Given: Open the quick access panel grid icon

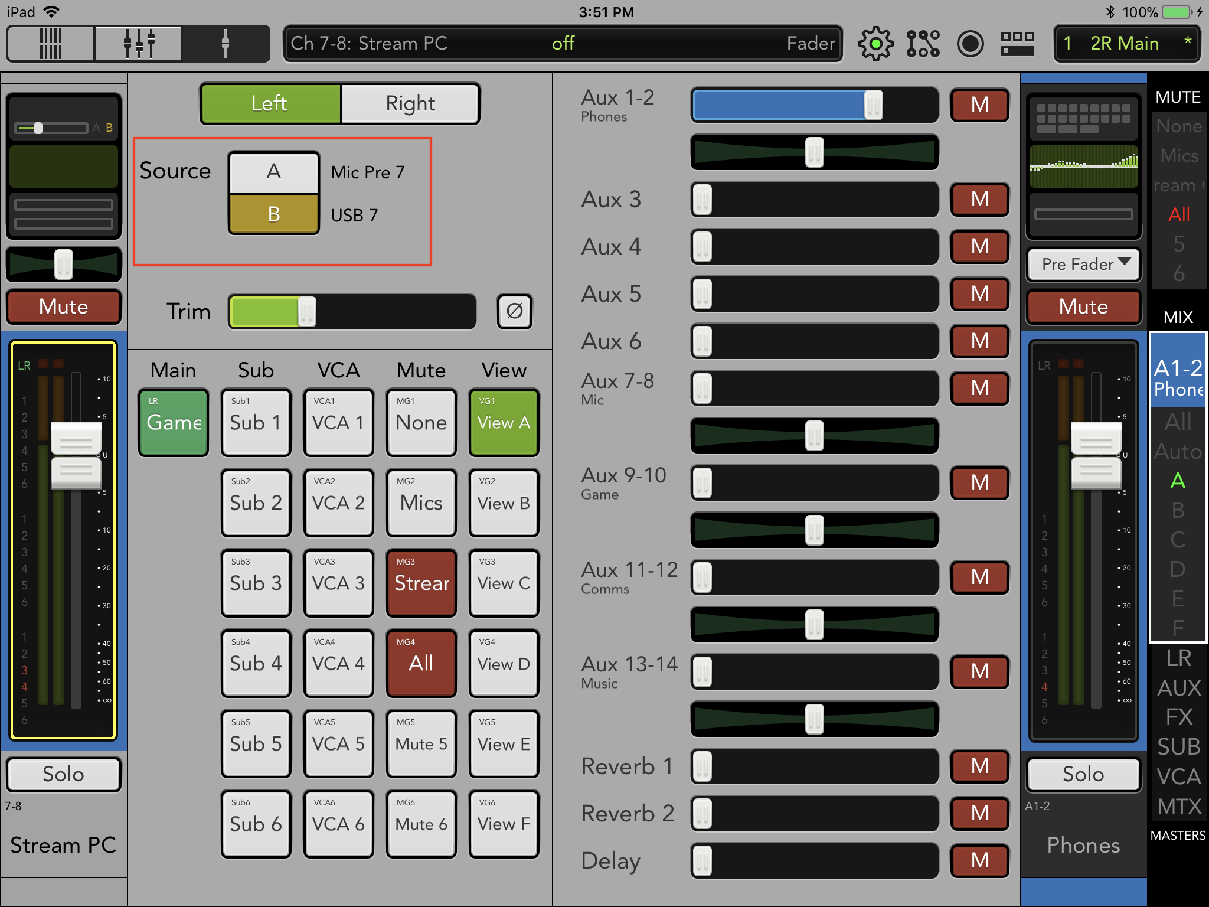Looking at the screenshot, I should pyautogui.click(x=1017, y=44).
